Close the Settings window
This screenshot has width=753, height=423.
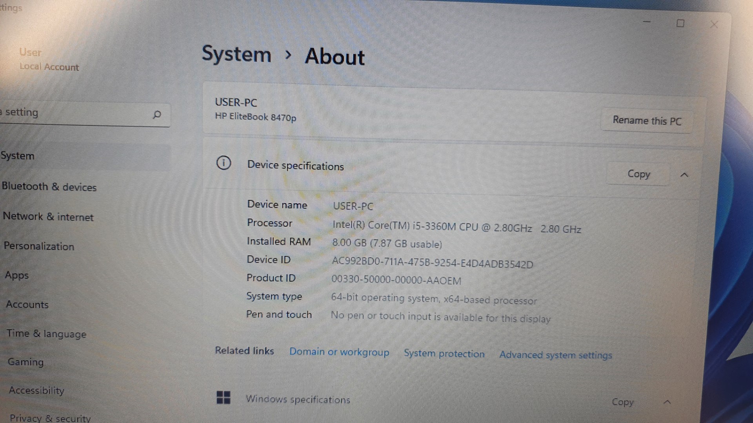pos(714,25)
